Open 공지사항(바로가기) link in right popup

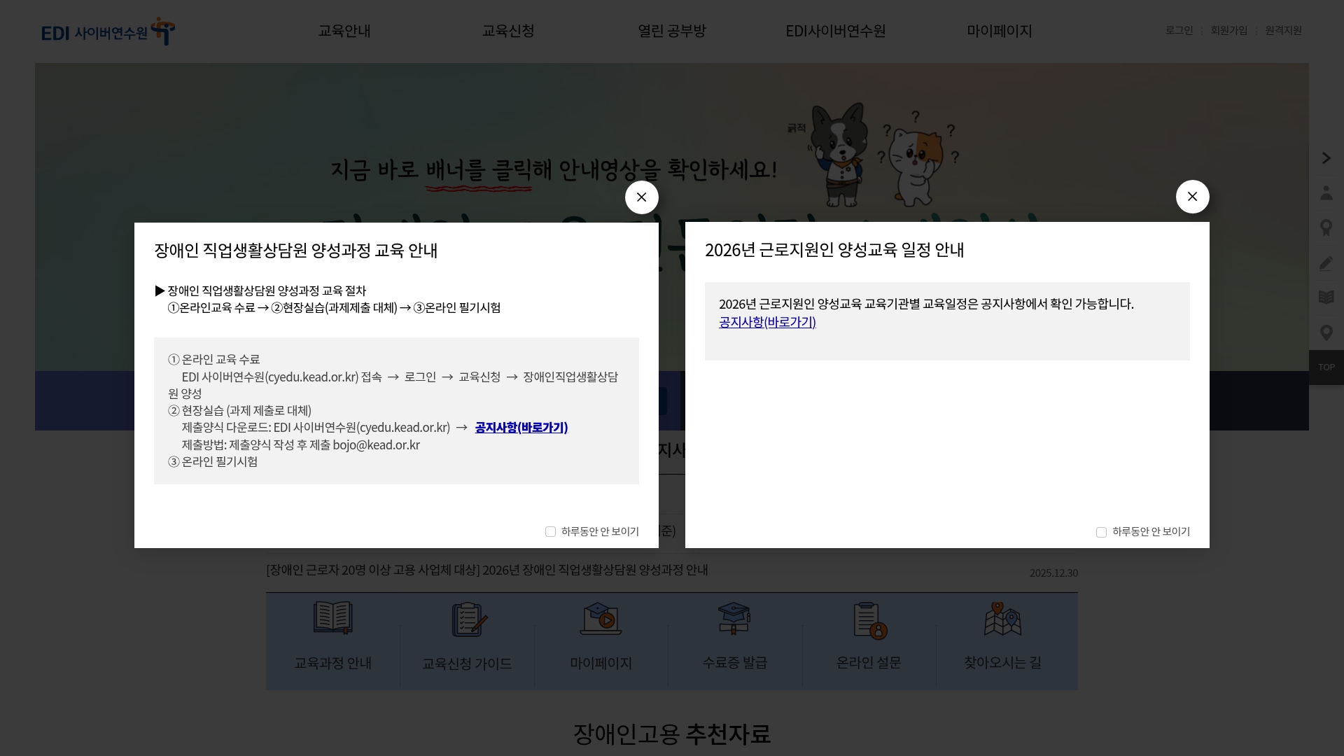pyautogui.click(x=766, y=322)
